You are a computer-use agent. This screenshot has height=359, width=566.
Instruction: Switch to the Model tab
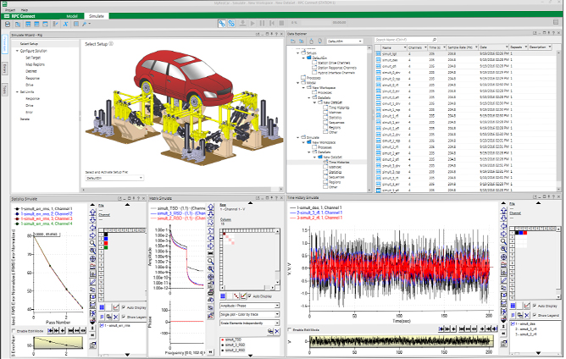[73, 15]
